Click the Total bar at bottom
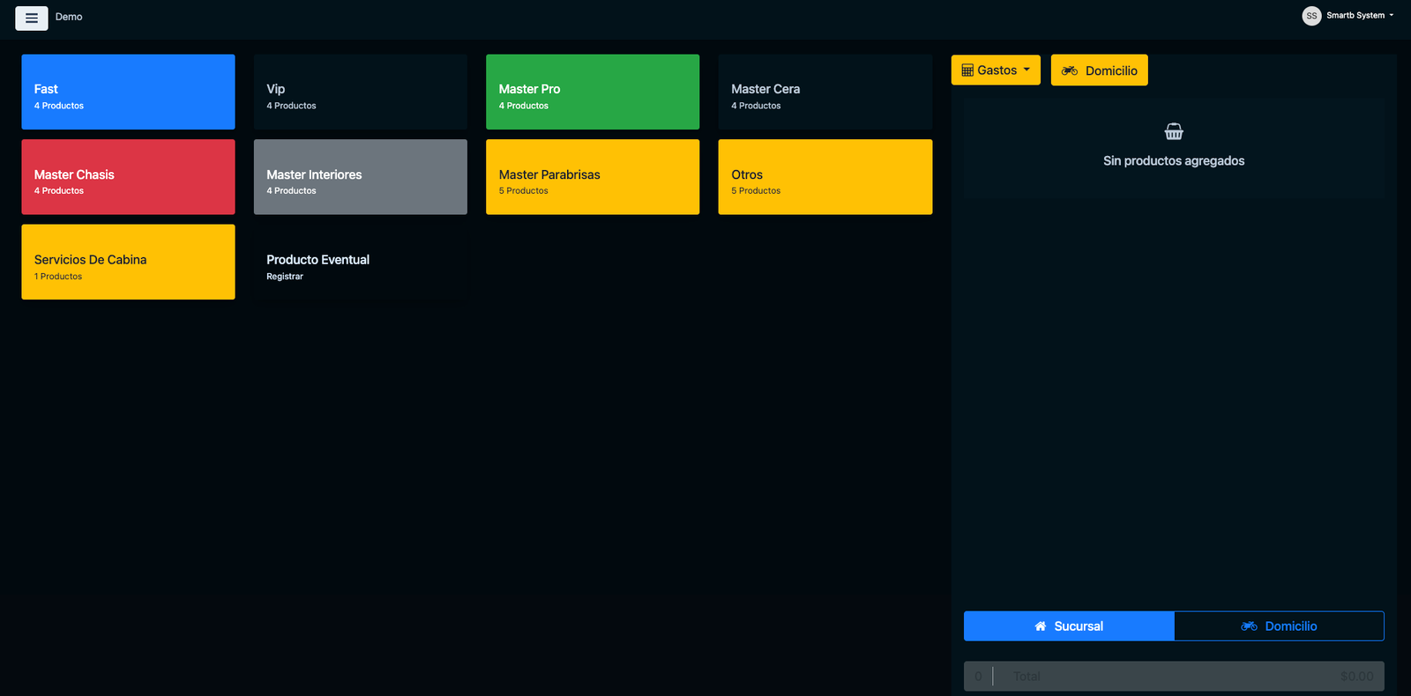The width and height of the screenshot is (1411, 696). point(1174,676)
